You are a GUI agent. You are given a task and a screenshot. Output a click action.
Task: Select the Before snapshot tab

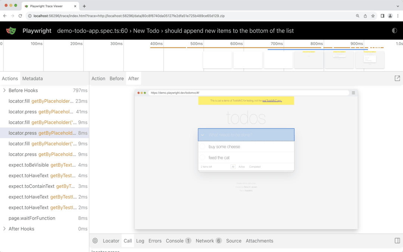pyautogui.click(x=116, y=78)
